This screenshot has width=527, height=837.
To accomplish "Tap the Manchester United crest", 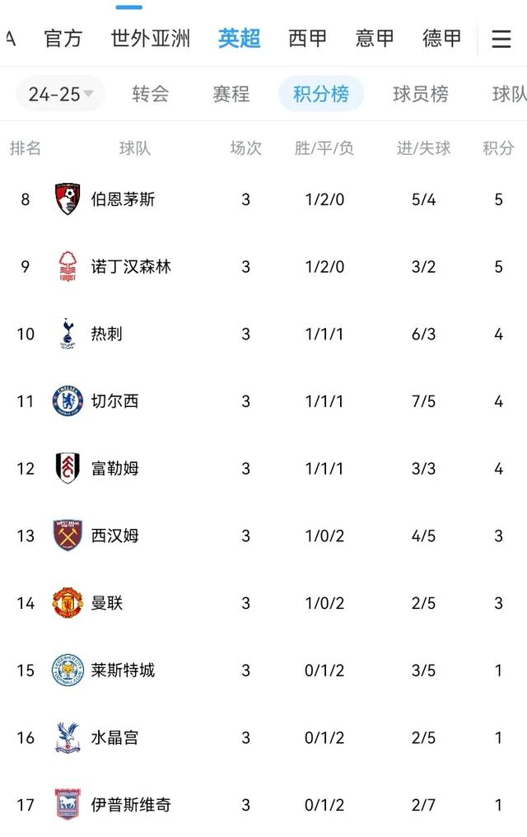I will click(68, 603).
